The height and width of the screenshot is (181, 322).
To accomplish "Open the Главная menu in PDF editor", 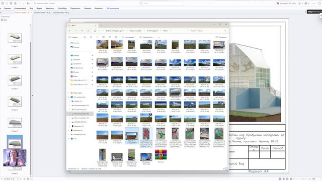I will click(x=7, y=9).
